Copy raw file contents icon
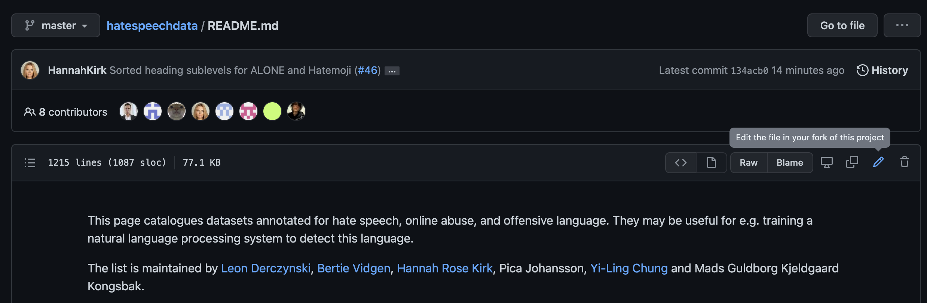Screen dimensions: 927x303 [x=852, y=162]
